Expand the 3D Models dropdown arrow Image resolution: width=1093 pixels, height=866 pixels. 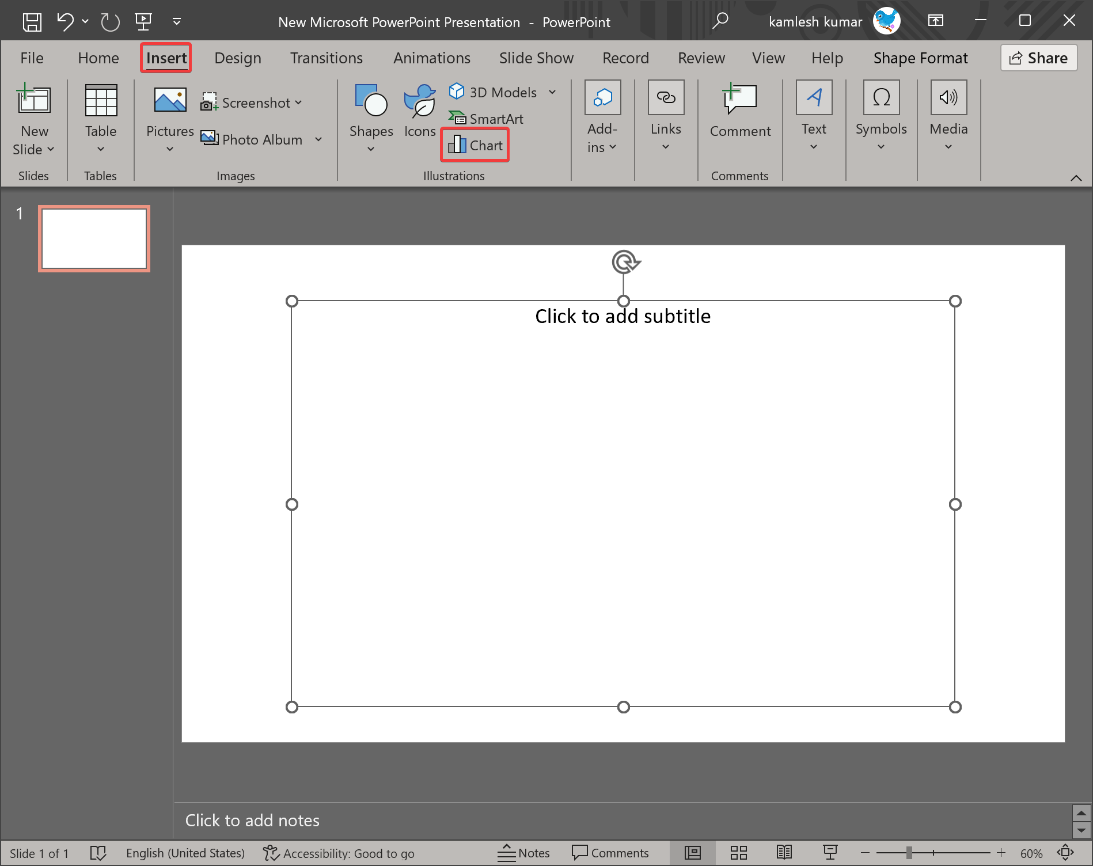click(x=552, y=92)
